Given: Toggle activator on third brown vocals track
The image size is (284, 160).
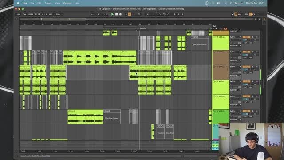Looking at the screenshot, I should pos(246,67).
